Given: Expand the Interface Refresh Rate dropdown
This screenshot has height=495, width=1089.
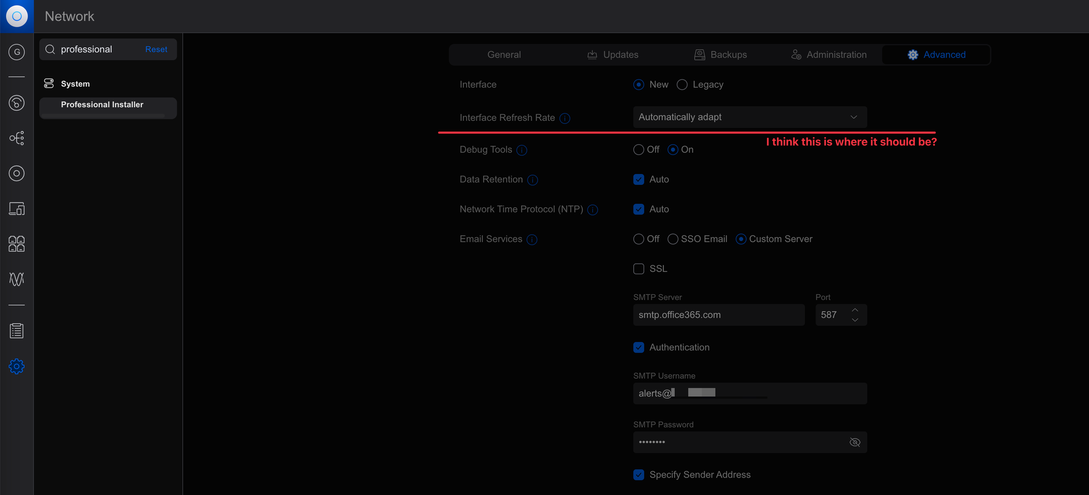Looking at the screenshot, I should pyautogui.click(x=749, y=117).
